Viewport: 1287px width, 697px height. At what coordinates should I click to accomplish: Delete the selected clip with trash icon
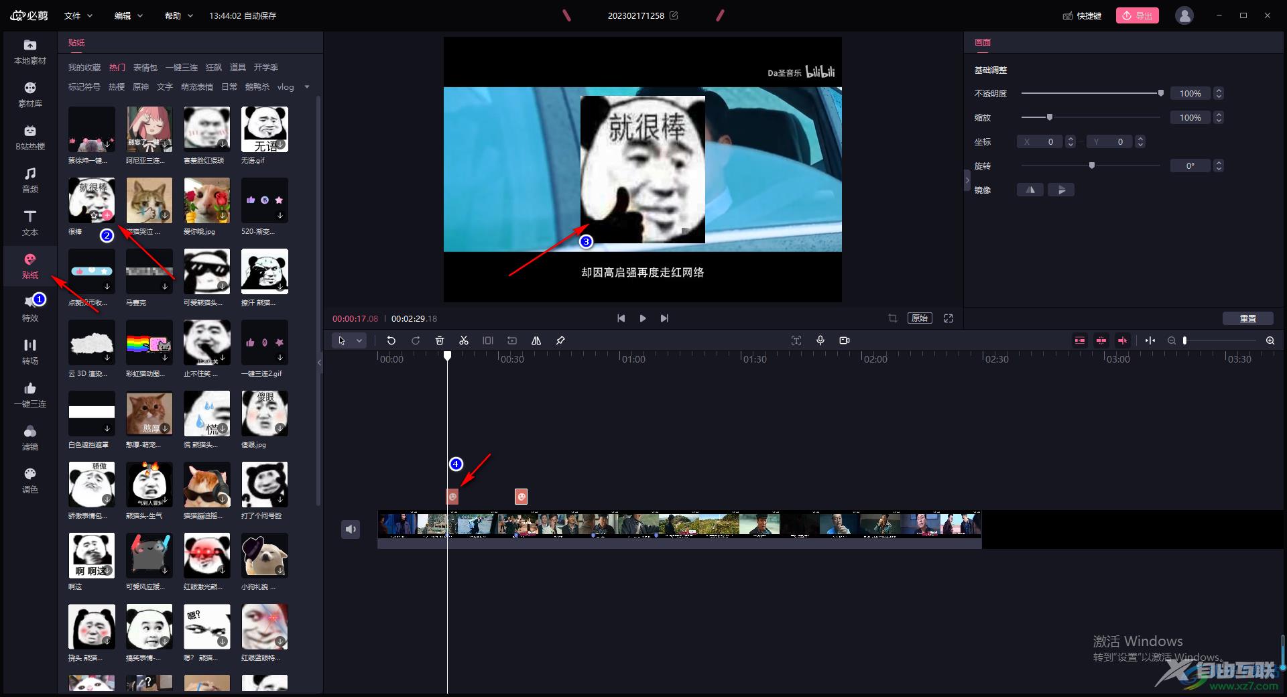(x=440, y=340)
